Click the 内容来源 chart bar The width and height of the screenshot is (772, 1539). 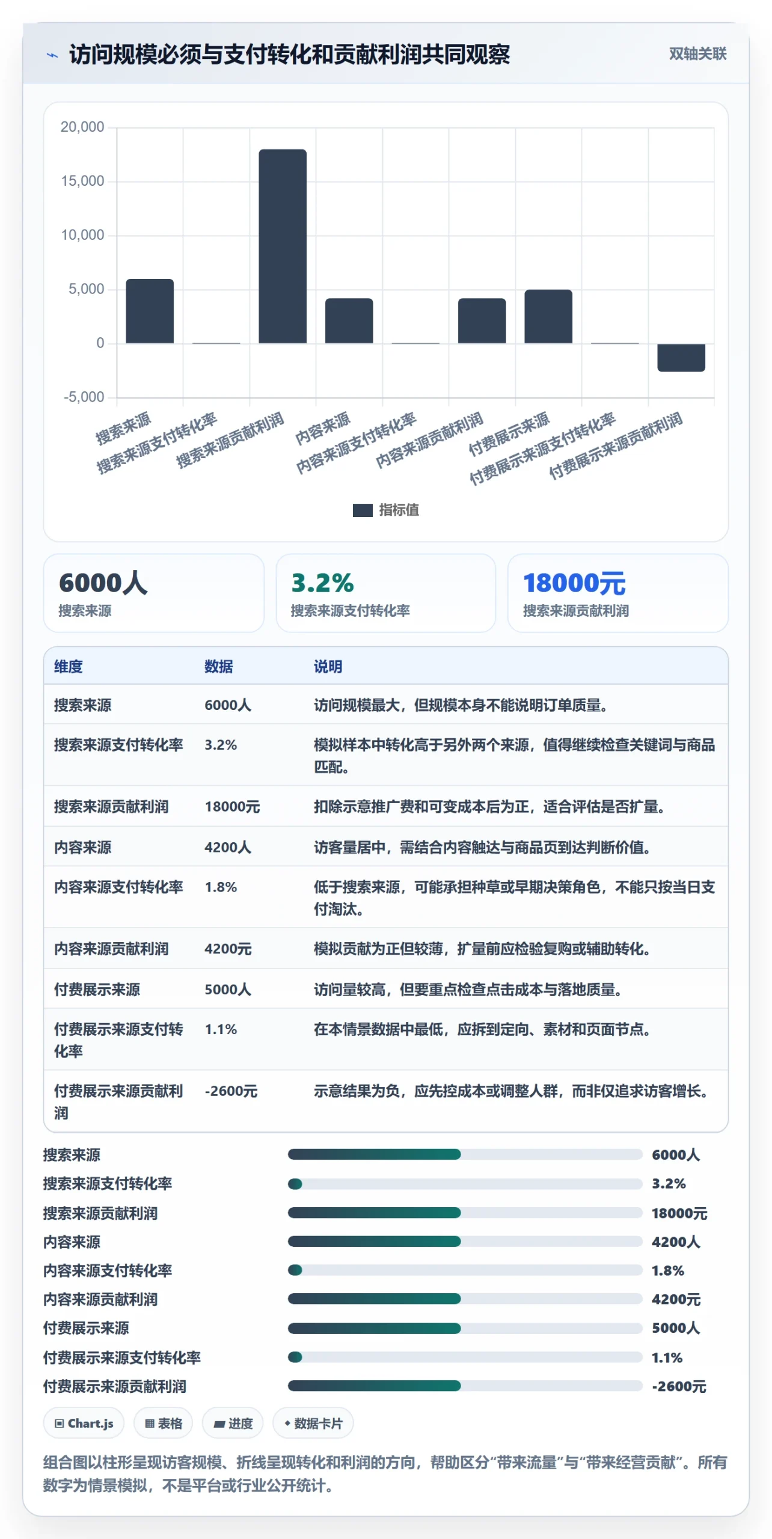[349, 320]
